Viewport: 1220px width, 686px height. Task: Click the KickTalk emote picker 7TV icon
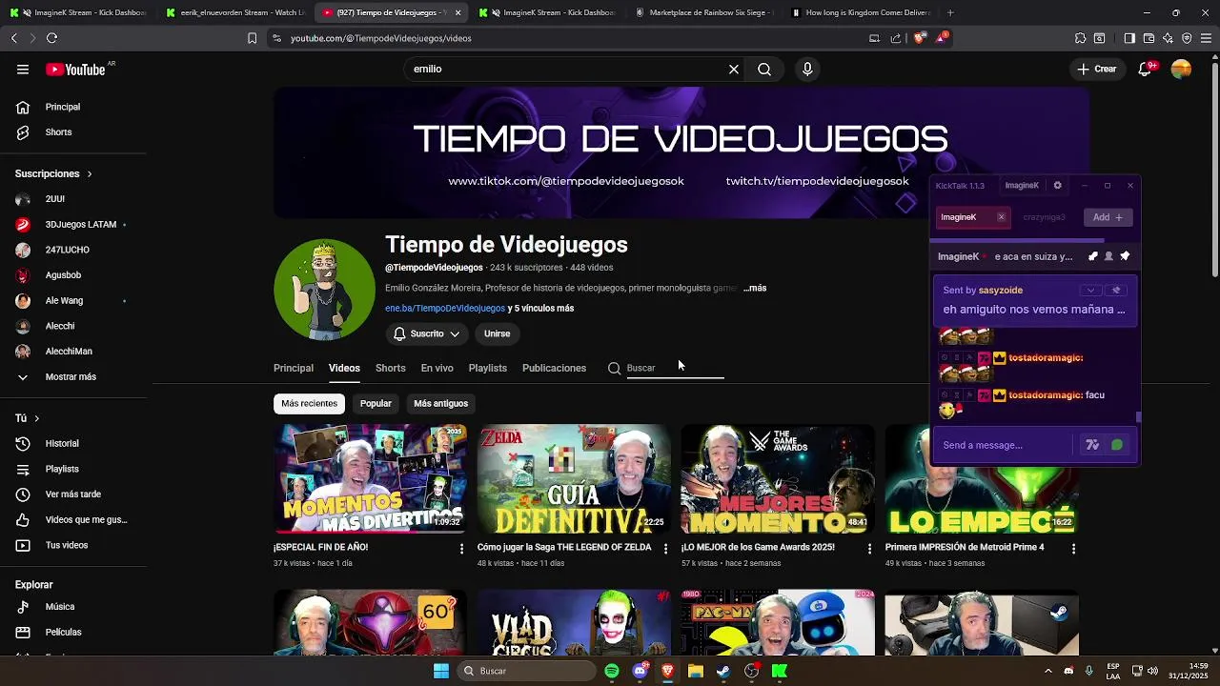coord(1092,445)
